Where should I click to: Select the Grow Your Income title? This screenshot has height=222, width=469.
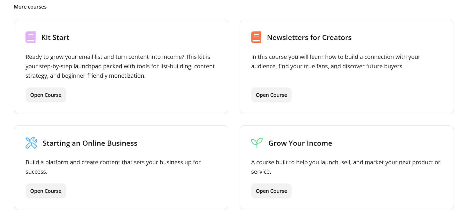(300, 143)
